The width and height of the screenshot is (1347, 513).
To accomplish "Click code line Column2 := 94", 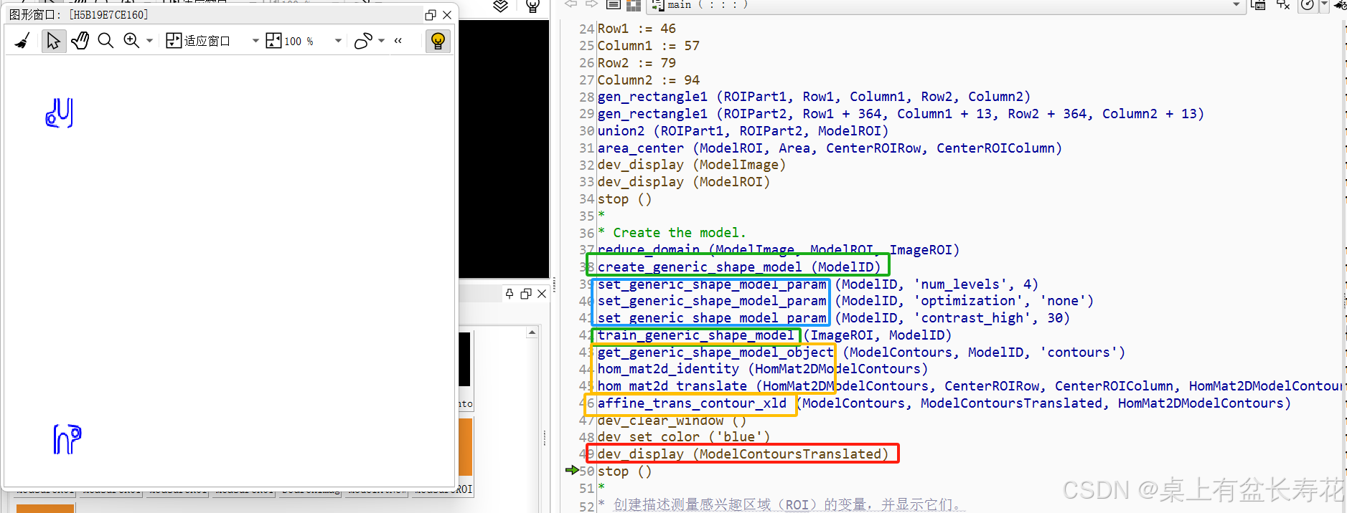I will coord(649,80).
